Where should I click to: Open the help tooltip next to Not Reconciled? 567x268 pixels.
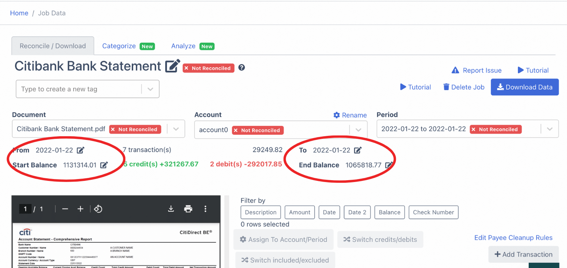(241, 68)
